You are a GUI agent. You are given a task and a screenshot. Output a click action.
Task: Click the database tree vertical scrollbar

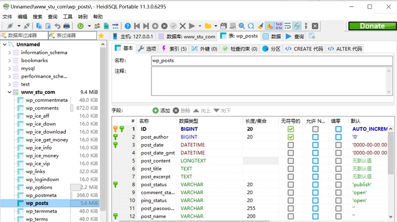coord(103,129)
